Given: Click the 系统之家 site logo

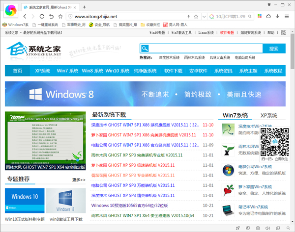Looking at the screenshot, I should [x=34, y=50].
